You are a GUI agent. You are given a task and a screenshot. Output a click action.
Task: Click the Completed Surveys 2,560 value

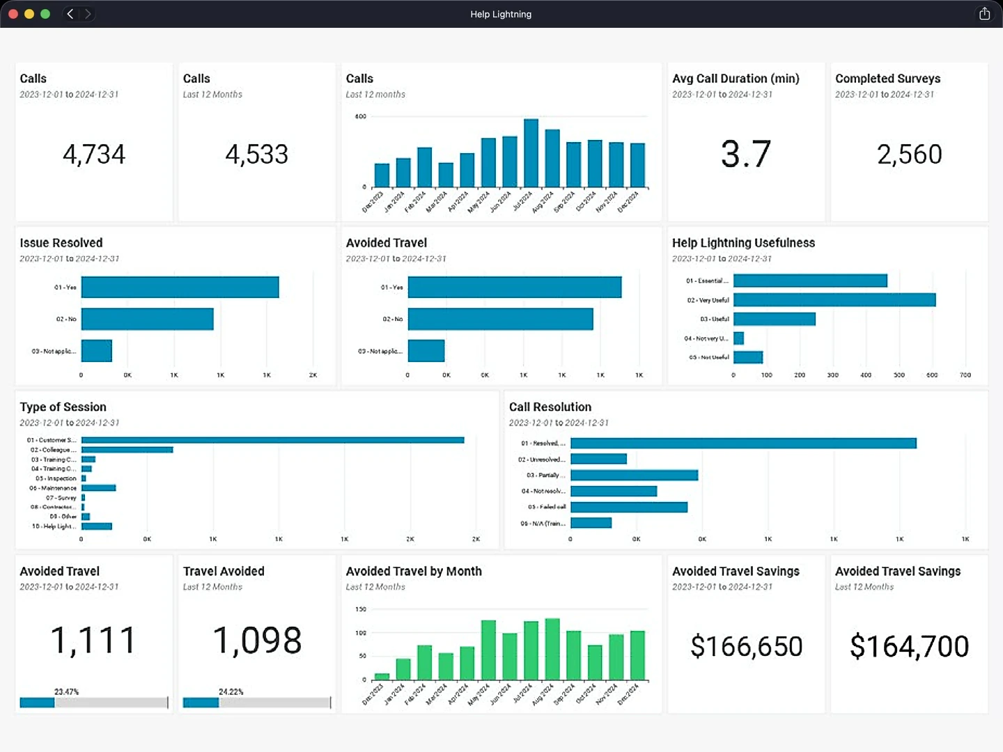909,154
